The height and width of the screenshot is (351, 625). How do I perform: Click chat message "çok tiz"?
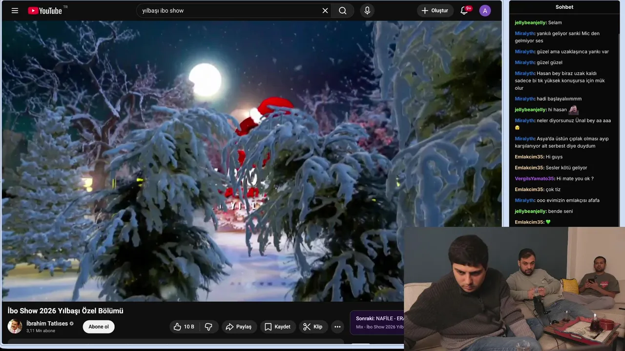553,189
